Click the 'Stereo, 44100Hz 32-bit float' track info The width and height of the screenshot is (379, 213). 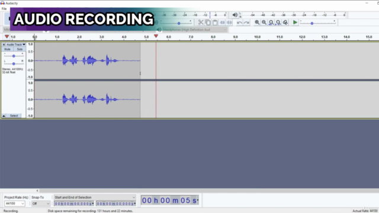12,70
